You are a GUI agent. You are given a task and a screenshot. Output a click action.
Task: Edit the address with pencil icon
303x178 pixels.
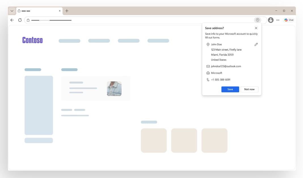point(256,45)
